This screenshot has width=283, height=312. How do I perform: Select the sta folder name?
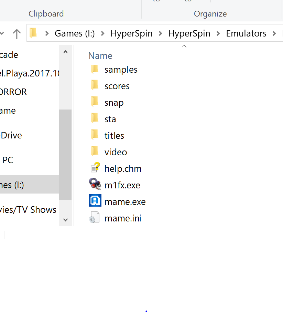(110, 119)
